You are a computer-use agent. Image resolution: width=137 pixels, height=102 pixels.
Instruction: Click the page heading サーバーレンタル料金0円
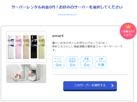[x=67, y=7]
